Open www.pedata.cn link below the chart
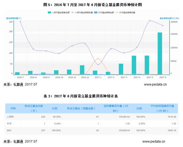Screen dimensions: 183x147 (x=155, y=84)
